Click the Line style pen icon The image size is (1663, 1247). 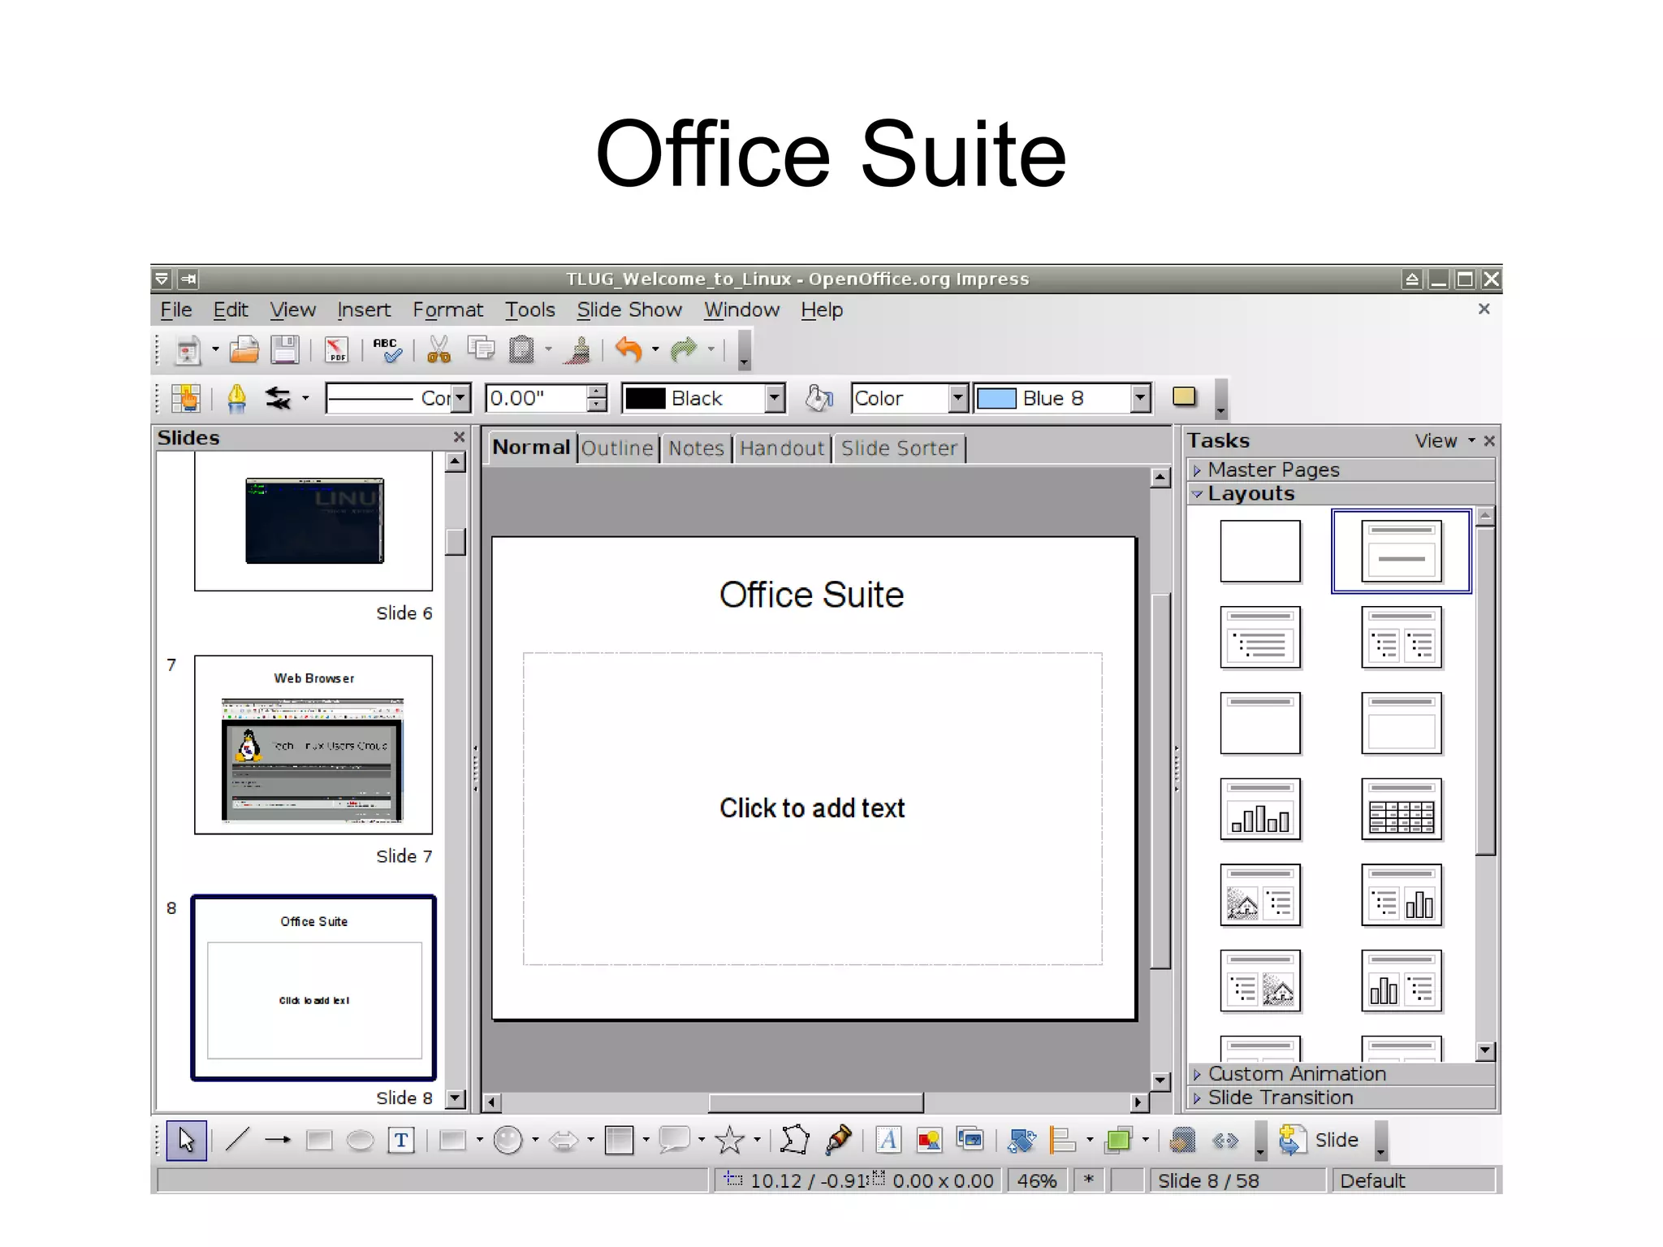point(236,398)
